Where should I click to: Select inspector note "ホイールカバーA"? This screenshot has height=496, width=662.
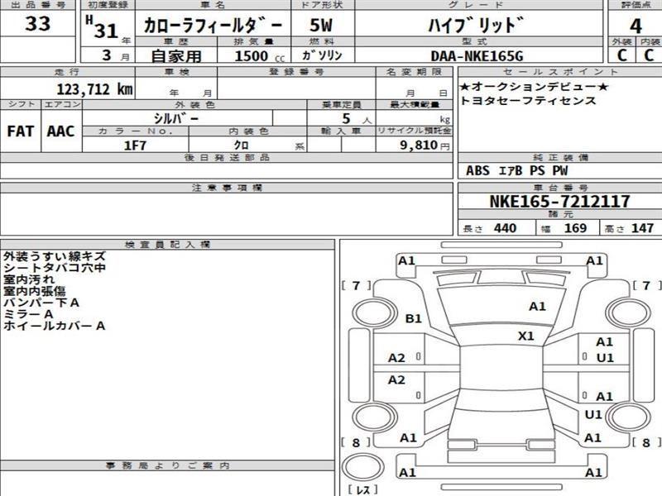54,326
